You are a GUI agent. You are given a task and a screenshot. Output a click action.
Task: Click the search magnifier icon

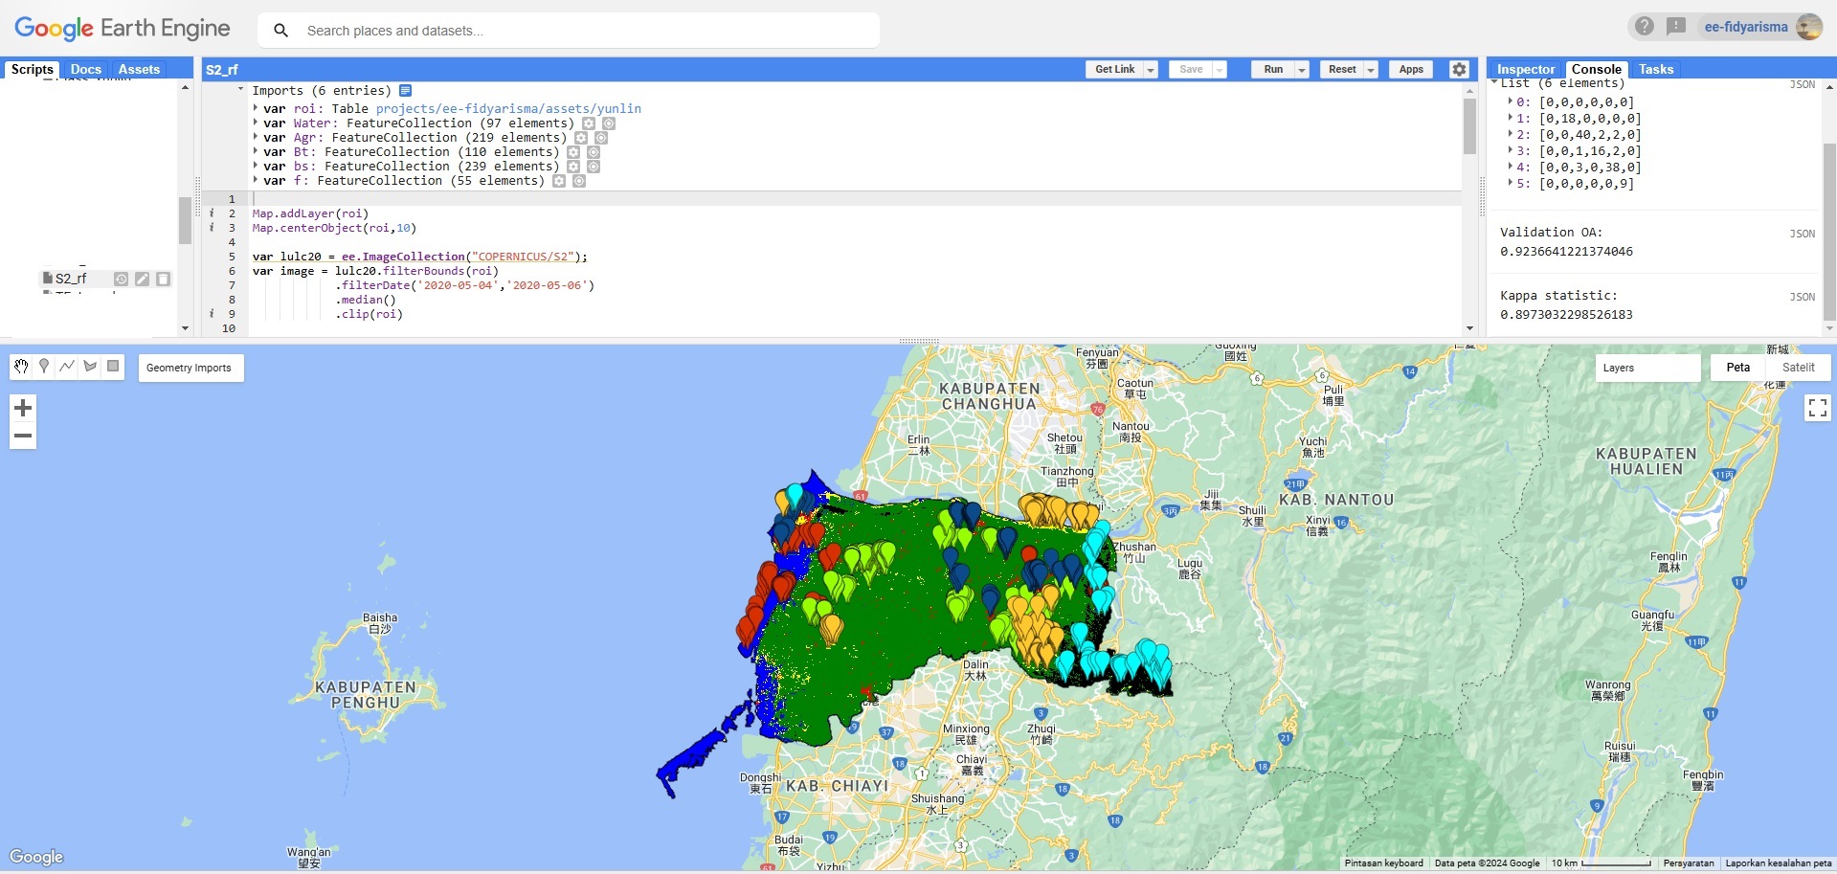pos(280,31)
